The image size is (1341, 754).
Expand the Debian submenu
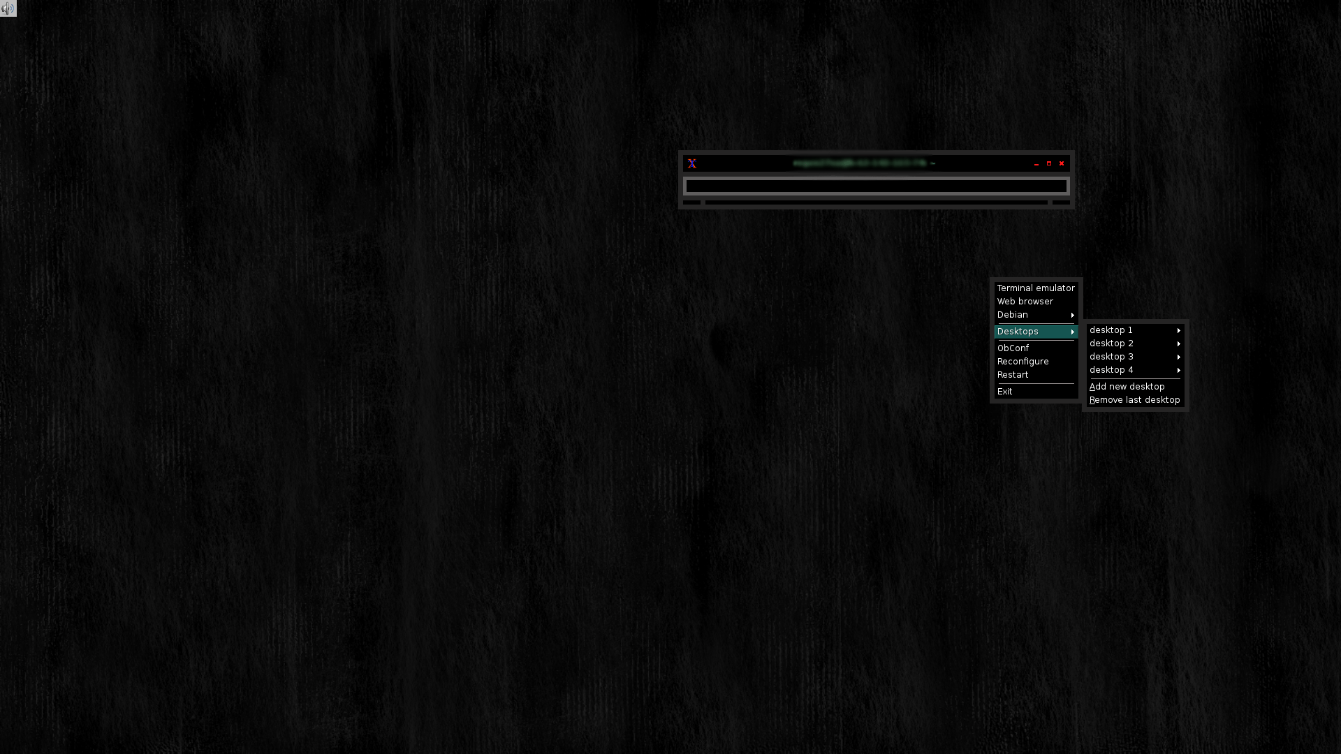(1036, 315)
